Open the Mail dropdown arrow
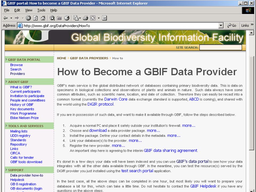 (x=80, y=18)
